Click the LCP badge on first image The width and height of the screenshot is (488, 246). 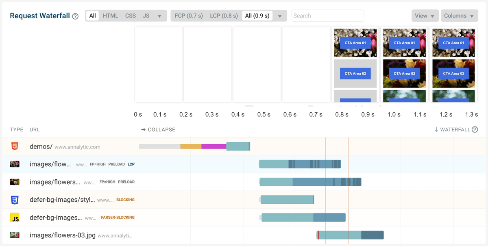click(131, 164)
